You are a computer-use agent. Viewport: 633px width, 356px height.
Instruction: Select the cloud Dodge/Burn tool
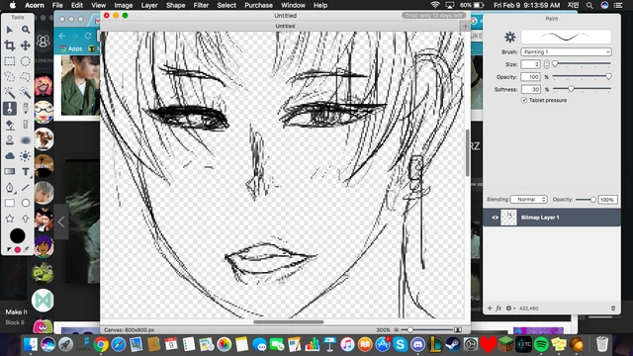10,156
